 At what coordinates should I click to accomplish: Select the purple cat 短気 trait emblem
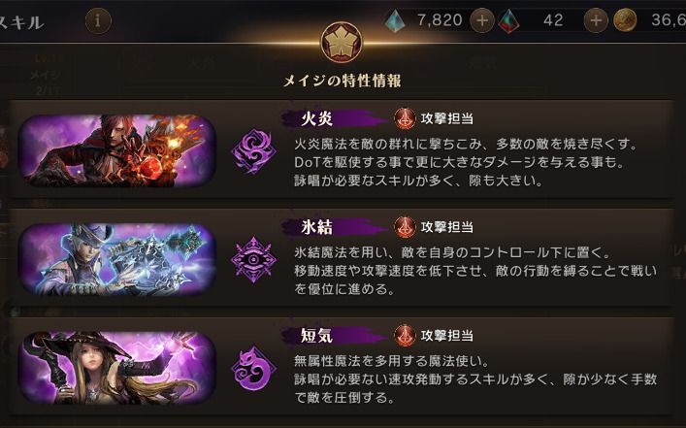[x=253, y=368]
